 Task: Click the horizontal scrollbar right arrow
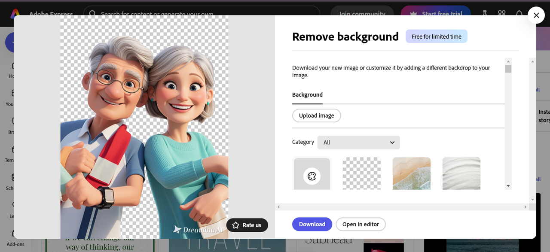[x=526, y=207]
